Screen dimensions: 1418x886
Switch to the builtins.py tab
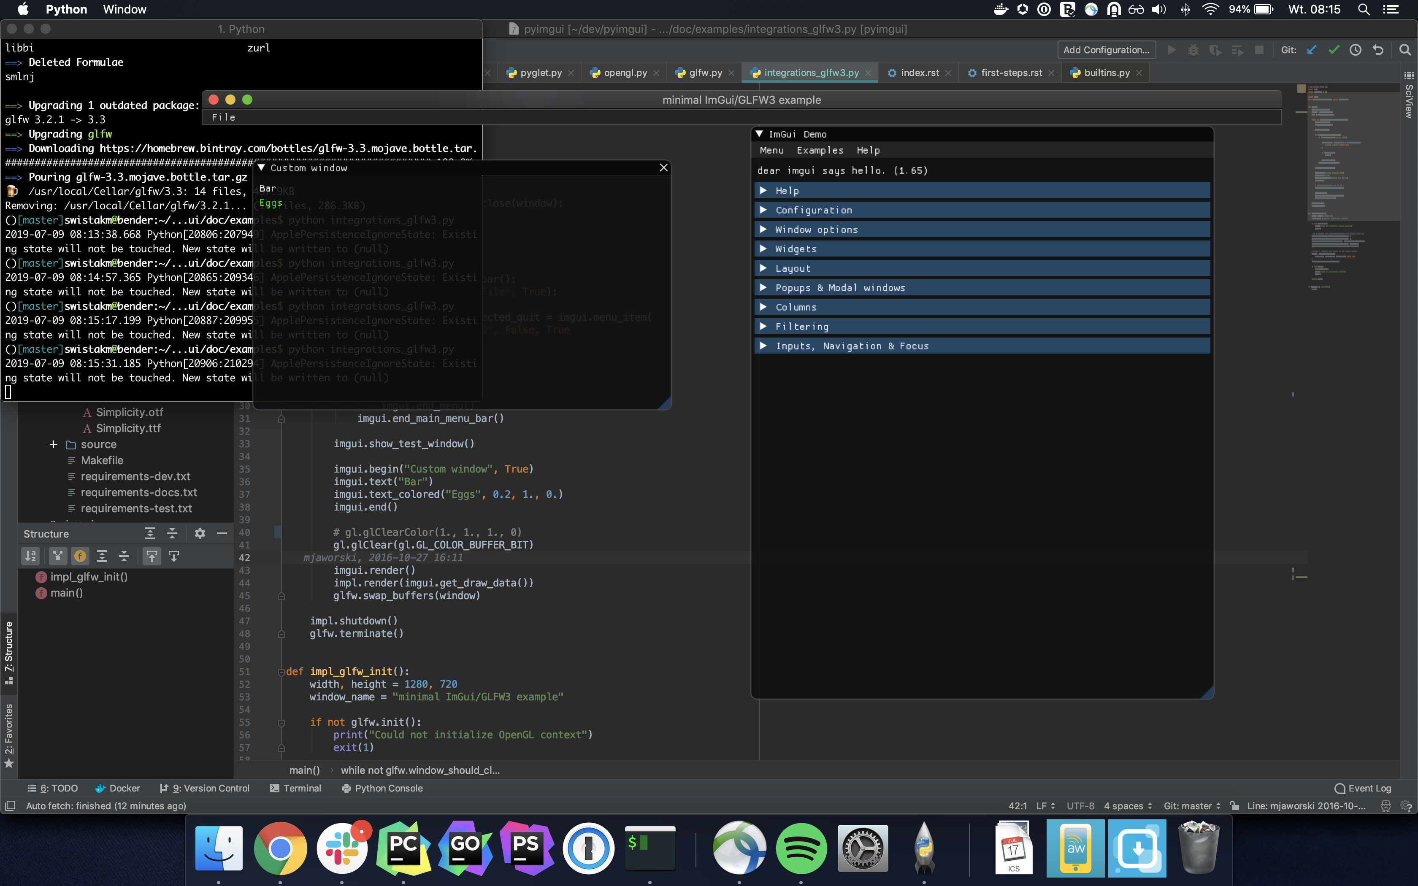point(1106,72)
